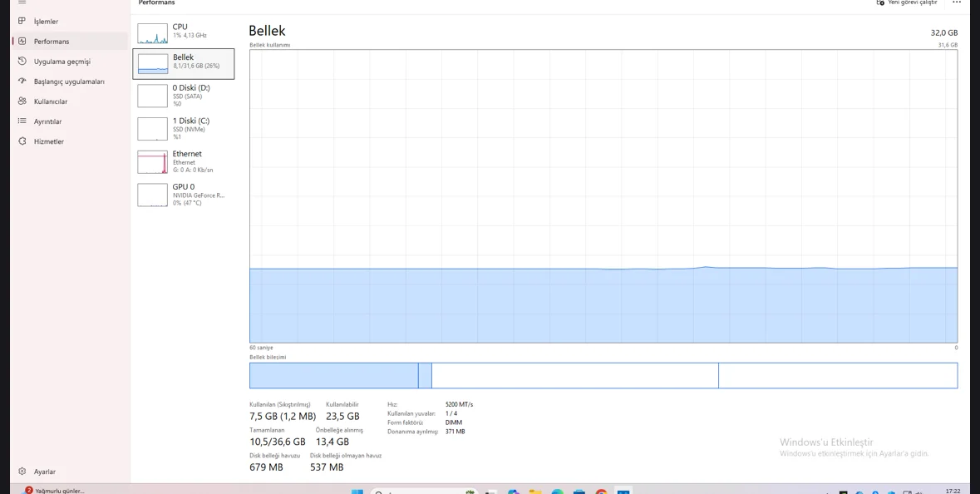
Task: Click the Kullanılabilir label
Action: 342,404
